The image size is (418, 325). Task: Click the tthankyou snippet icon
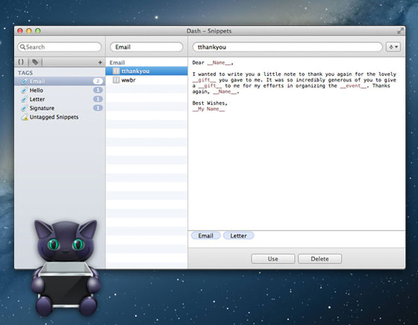click(x=116, y=71)
